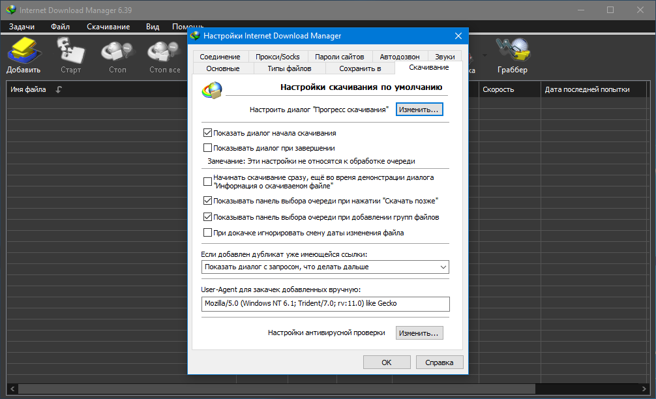Enable Показывать диалог при завершении checkbox
The image size is (656, 399).
tap(207, 147)
